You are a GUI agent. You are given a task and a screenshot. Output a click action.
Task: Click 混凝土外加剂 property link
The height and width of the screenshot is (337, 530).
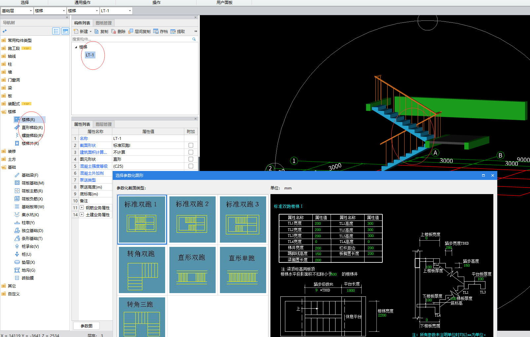coord(92,173)
